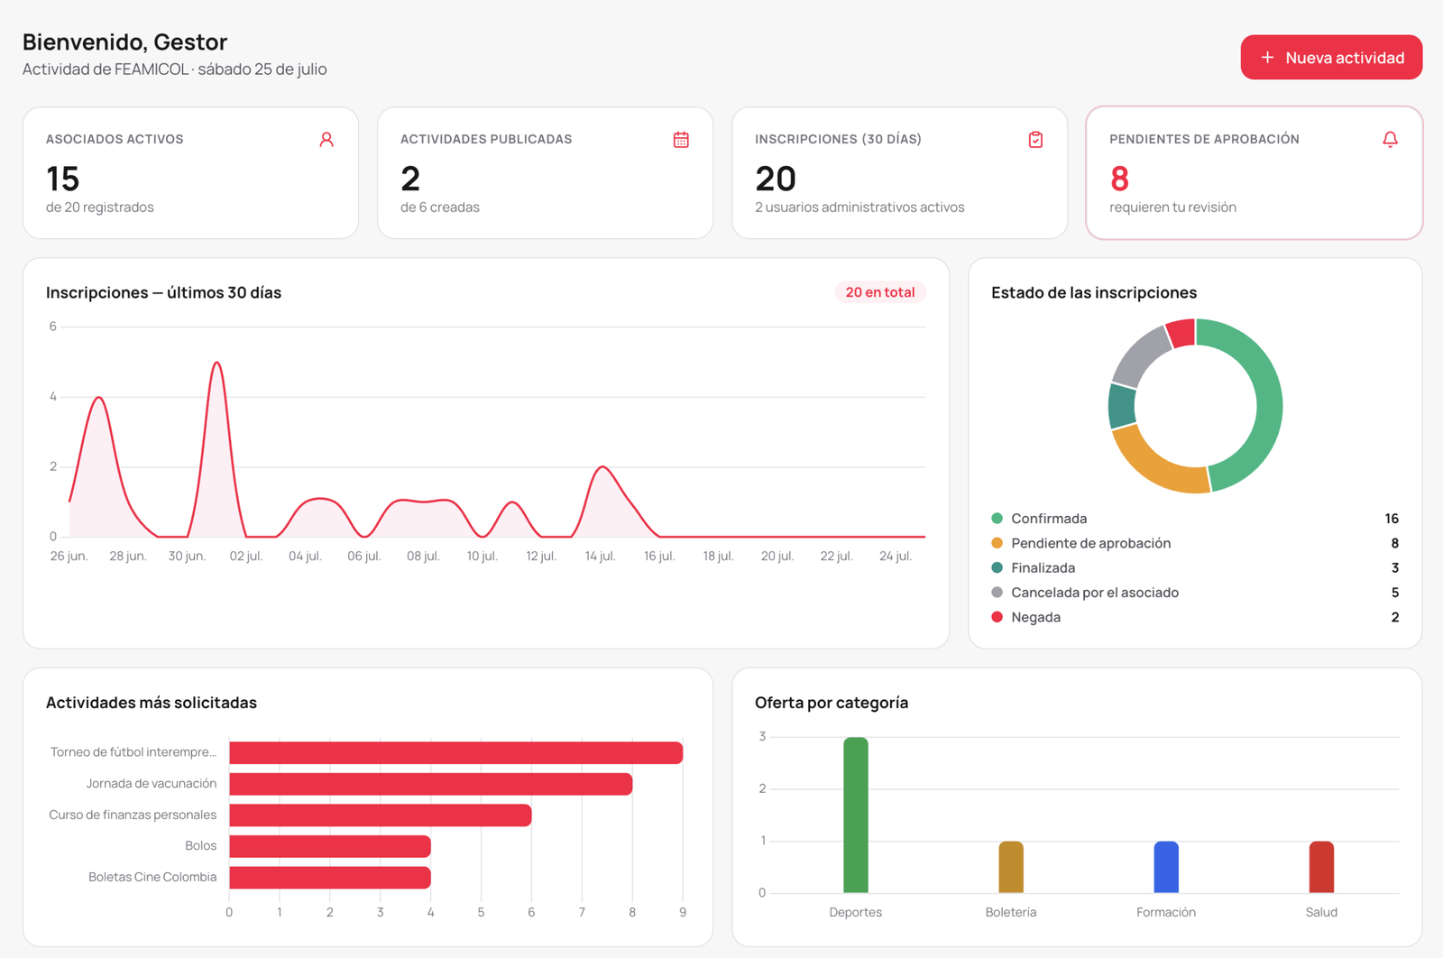This screenshot has width=1443, height=958.
Task: Select the Finalizada legend entry
Action: (1195, 568)
